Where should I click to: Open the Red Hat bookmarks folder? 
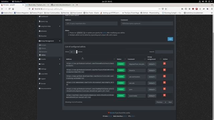click(65, 13)
